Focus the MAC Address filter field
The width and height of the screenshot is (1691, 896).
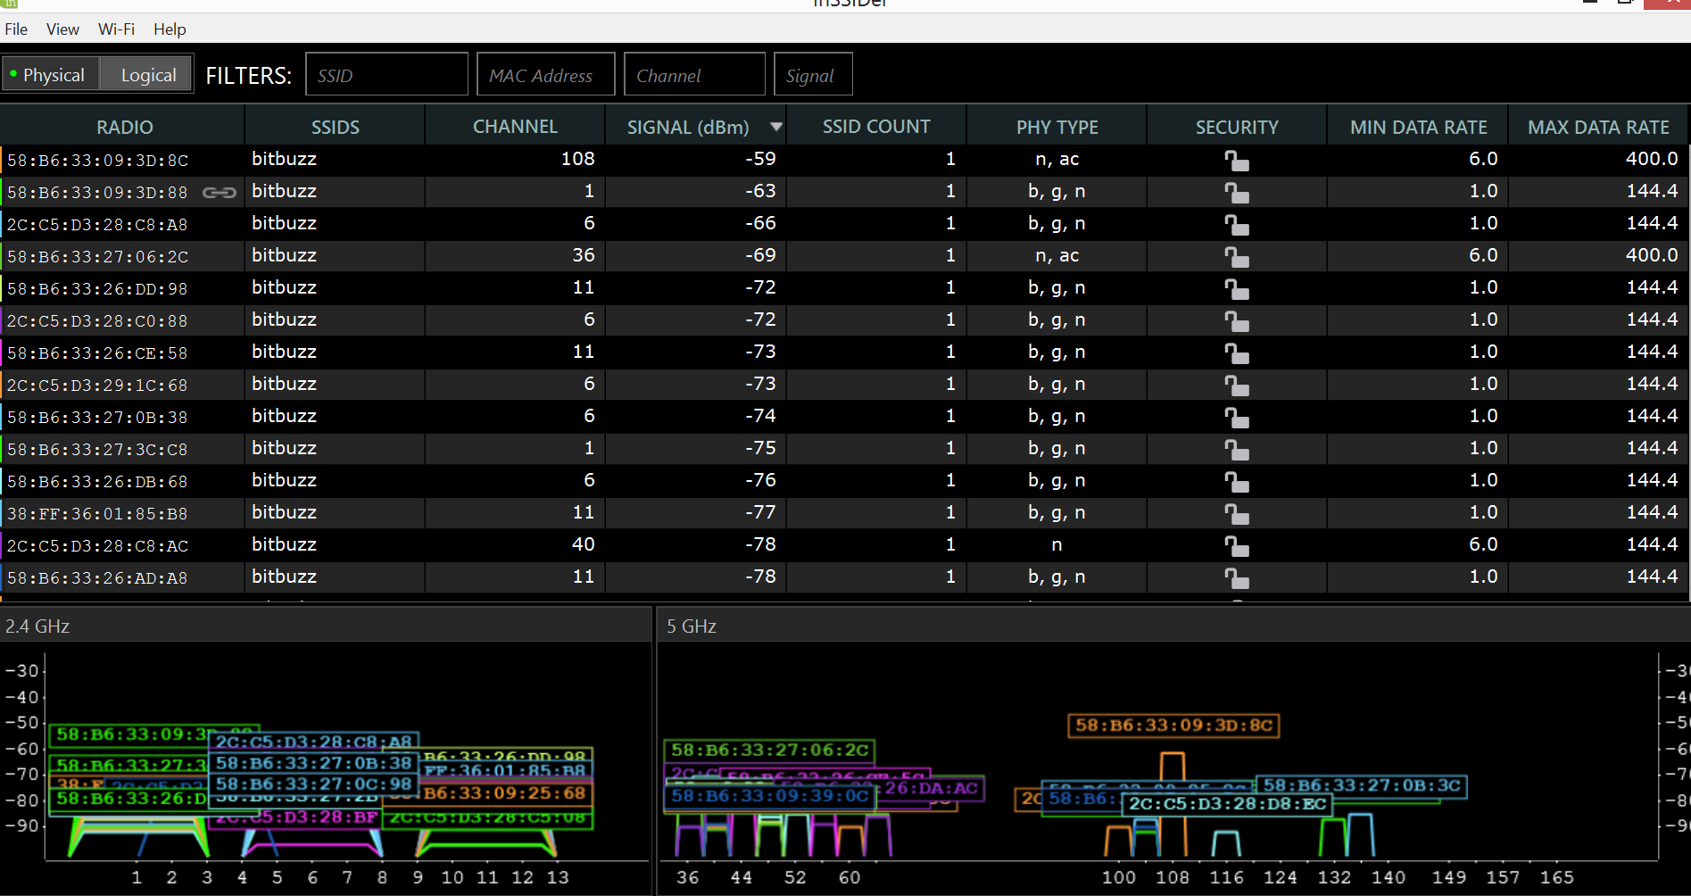coord(545,74)
